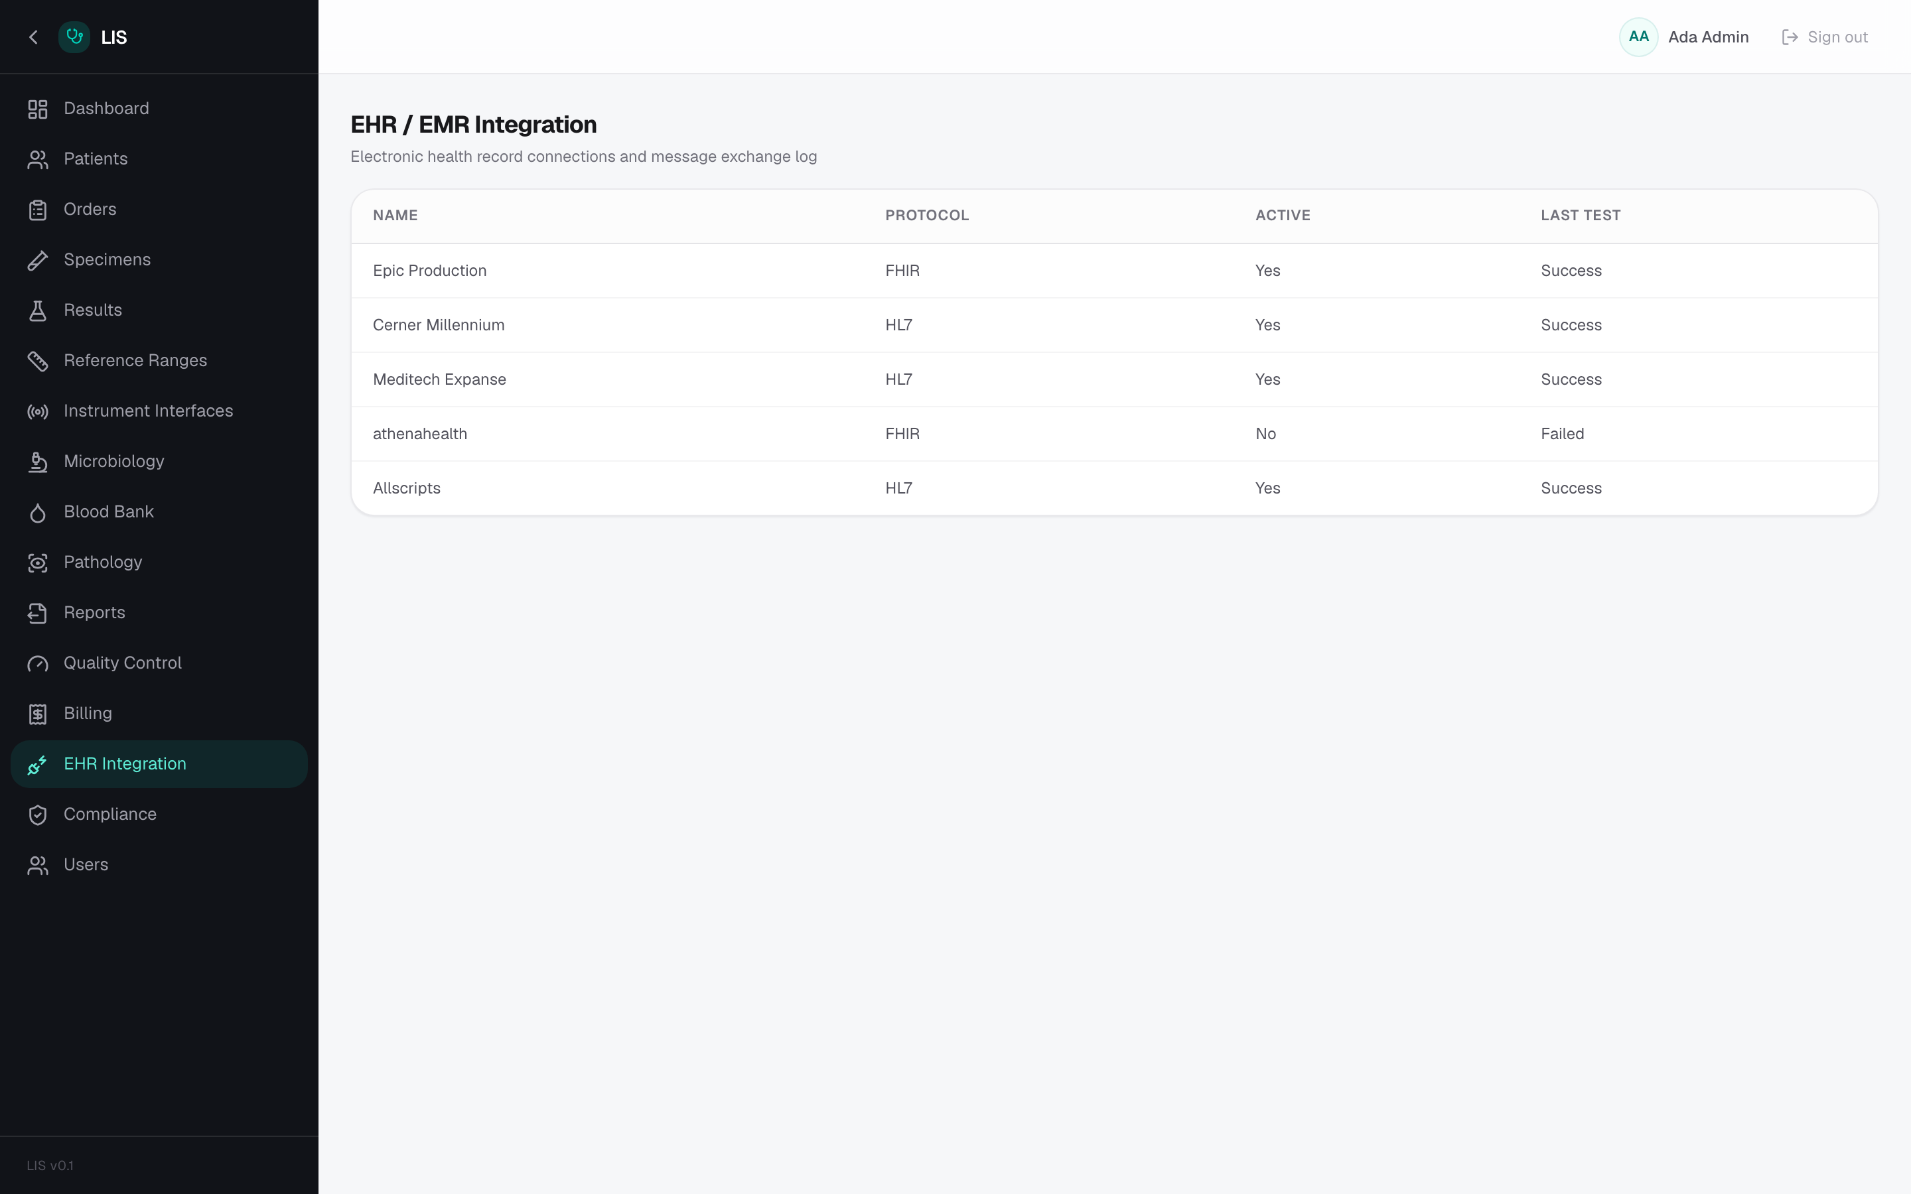Go to Compliance section
Screen dimensions: 1911x1194
tap(159, 815)
